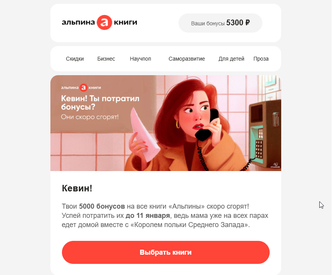Go to the Бизнес section
This screenshot has width=332, height=275.
point(106,59)
